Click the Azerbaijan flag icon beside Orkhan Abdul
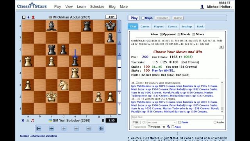The image size is (250, 141). (x=50, y=17)
